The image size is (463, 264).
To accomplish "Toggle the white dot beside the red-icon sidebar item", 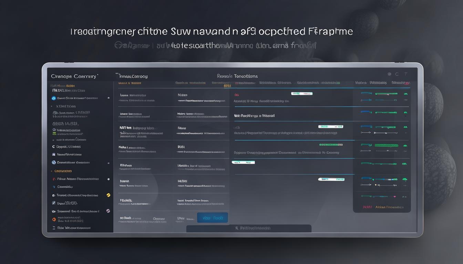I will point(109,179).
